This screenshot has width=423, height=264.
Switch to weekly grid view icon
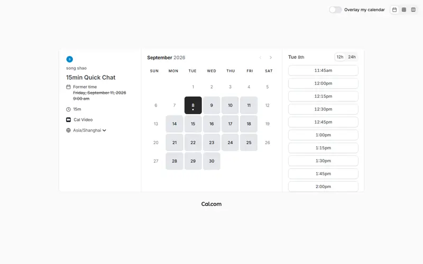[x=404, y=10]
